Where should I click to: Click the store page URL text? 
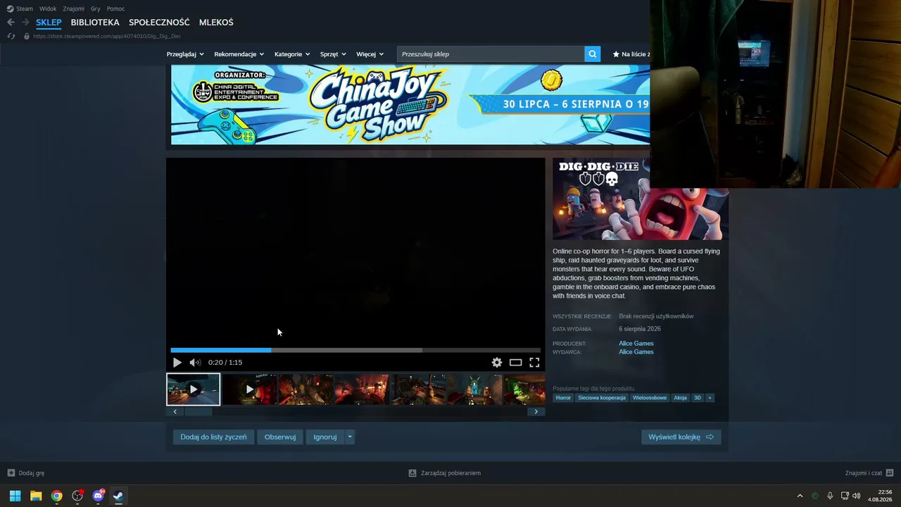(107, 36)
